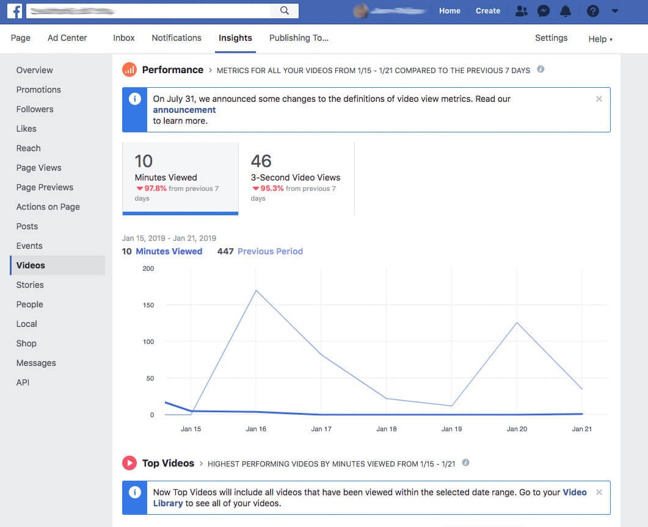The height and width of the screenshot is (527, 648).
Task: Click the info icon in announcement banner
Action: [x=135, y=99]
